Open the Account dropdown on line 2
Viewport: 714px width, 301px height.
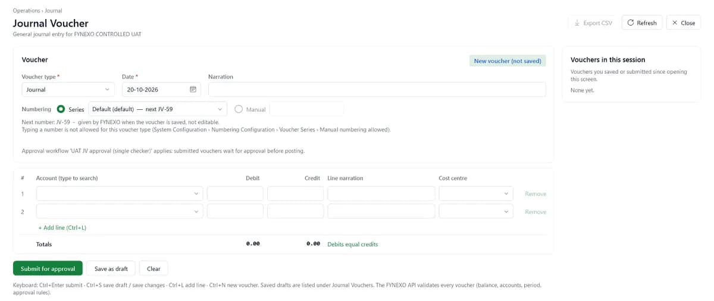[120, 211]
